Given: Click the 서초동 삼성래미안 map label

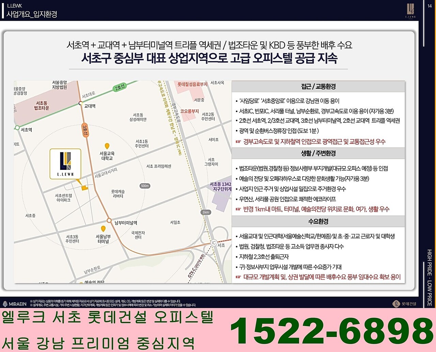Looking at the screenshot, I should tap(138, 117).
